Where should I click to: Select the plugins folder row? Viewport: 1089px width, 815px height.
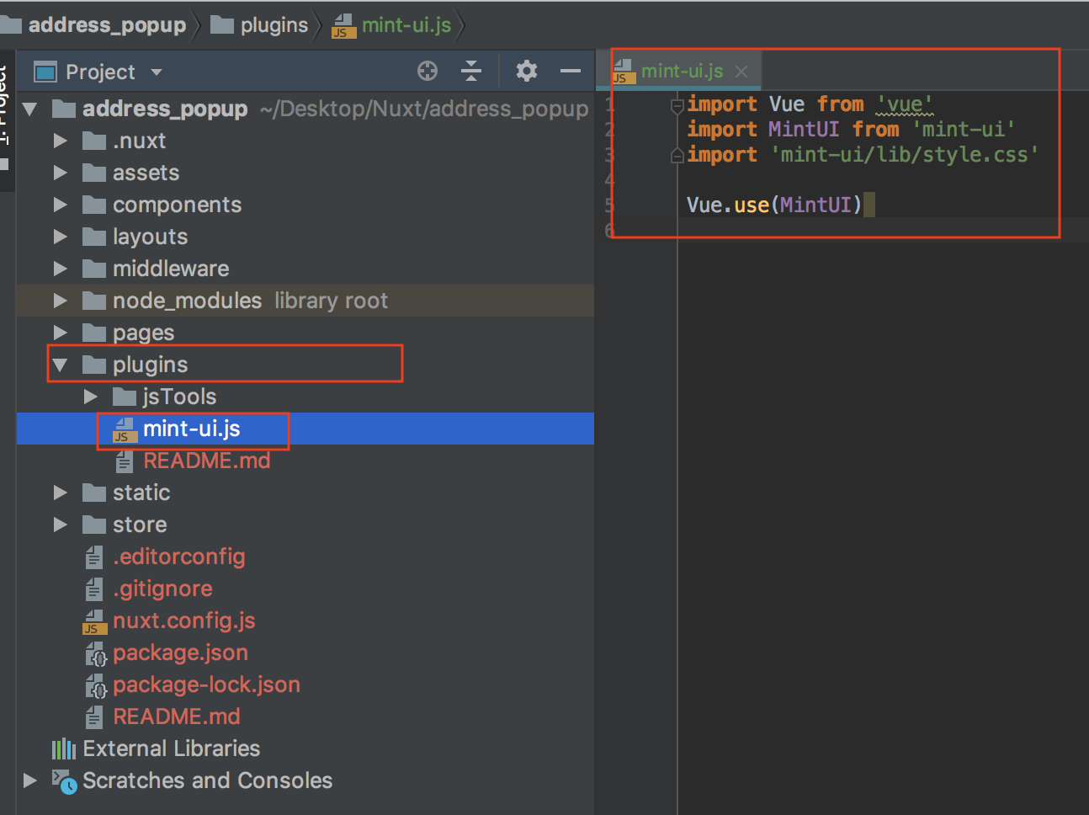tap(305, 365)
